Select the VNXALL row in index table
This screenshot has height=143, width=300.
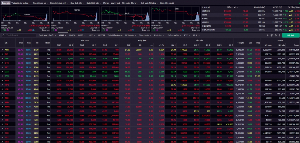point(250,22)
